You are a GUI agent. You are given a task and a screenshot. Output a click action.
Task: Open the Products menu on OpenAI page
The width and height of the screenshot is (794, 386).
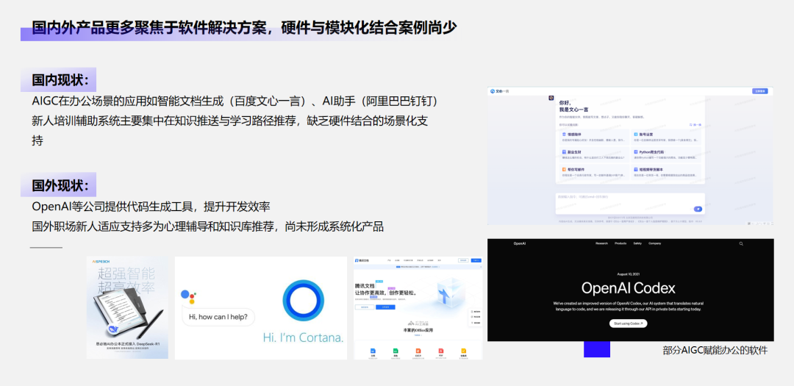(x=620, y=243)
